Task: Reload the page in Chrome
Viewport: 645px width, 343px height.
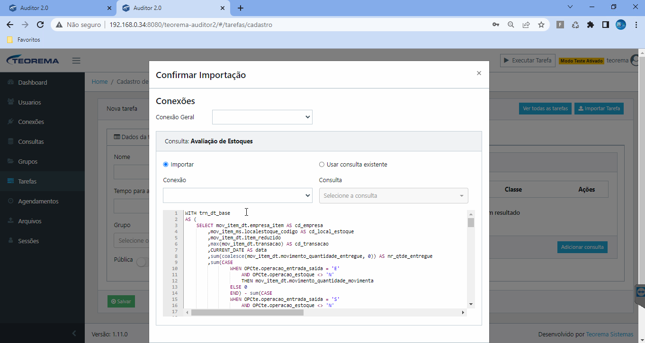Action: tap(40, 25)
